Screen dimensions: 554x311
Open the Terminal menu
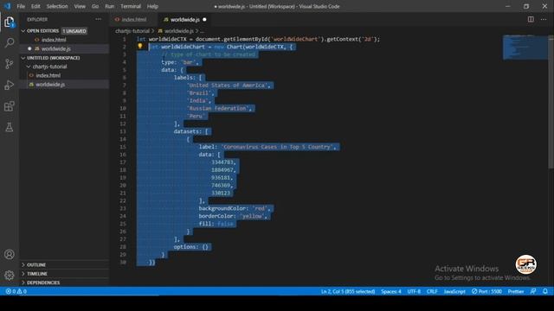tap(131, 6)
